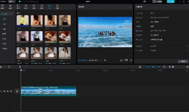Click info icon beside free layer row
This screenshot has width=189, height=112.
pyautogui.click(x=187, y=51)
